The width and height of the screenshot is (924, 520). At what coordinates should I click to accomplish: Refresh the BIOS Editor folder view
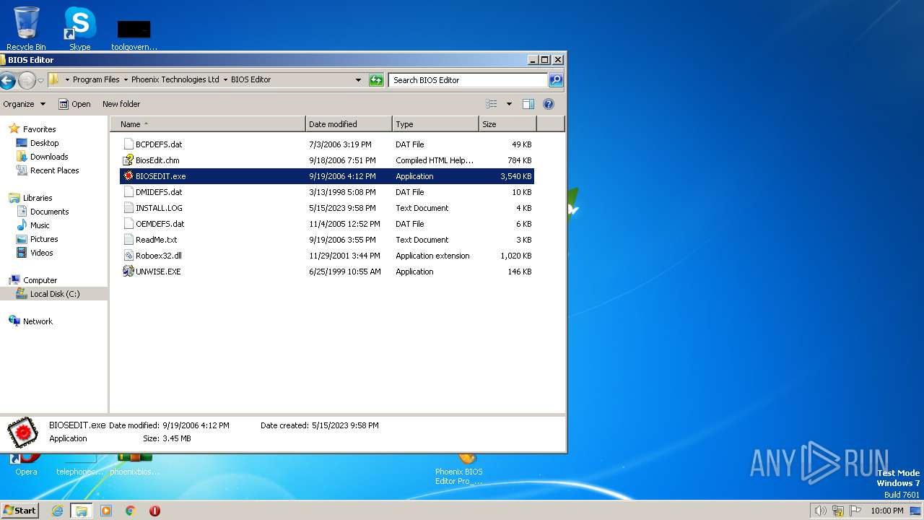(376, 80)
